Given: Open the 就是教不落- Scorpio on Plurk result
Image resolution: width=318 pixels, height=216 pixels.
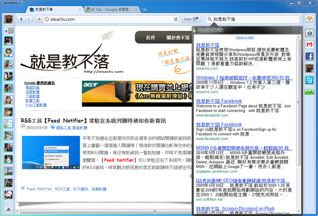Looking at the screenshot, I should click(x=235, y=209).
